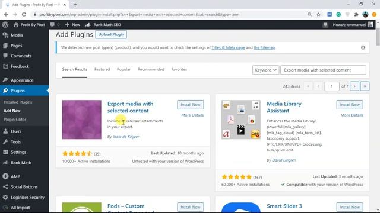Image resolution: width=380 pixels, height=213 pixels.
Task: Reload the browser page
Action: point(24,14)
